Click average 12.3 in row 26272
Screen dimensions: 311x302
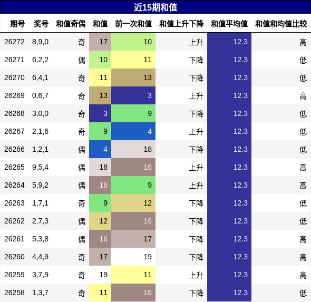[229, 42]
